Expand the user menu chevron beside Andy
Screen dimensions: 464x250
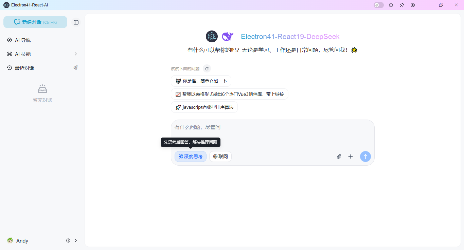(76, 241)
